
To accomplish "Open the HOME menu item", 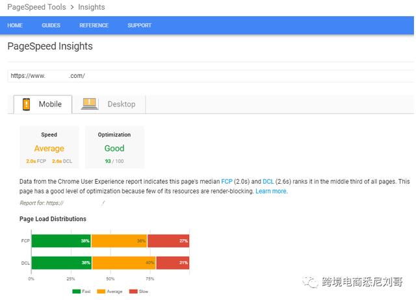I will tap(15, 25).
